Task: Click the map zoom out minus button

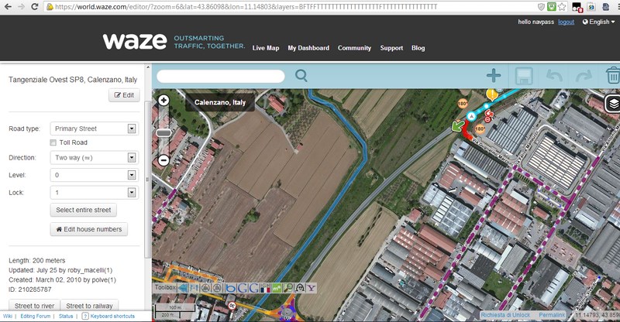Action: 164,160
